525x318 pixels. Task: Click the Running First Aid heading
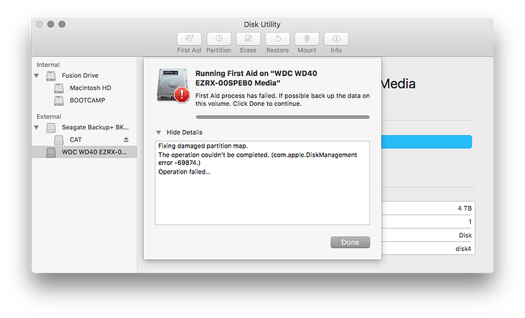pyautogui.click(x=256, y=78)
